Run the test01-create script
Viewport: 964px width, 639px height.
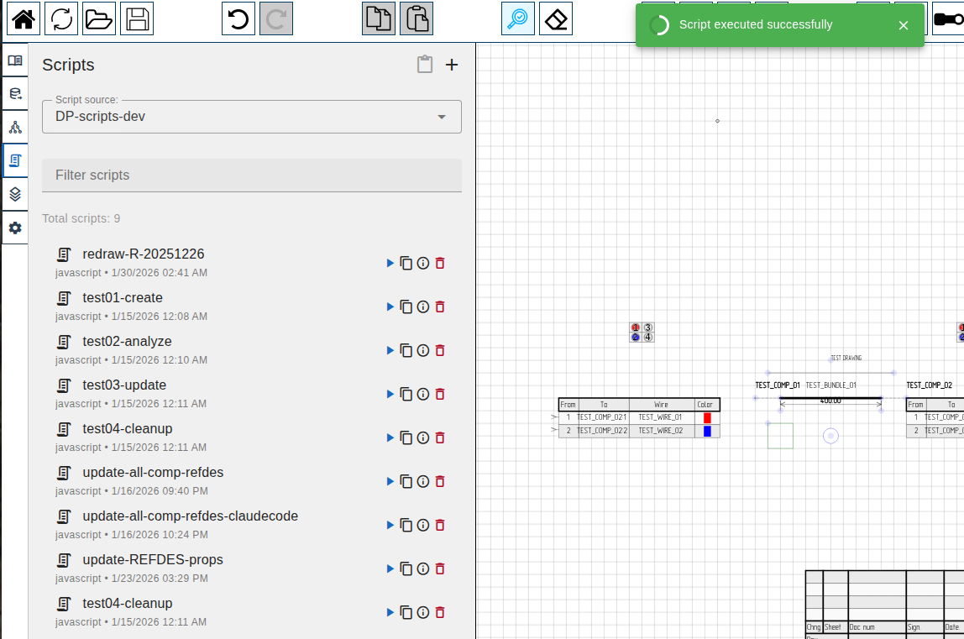(390, 307)
